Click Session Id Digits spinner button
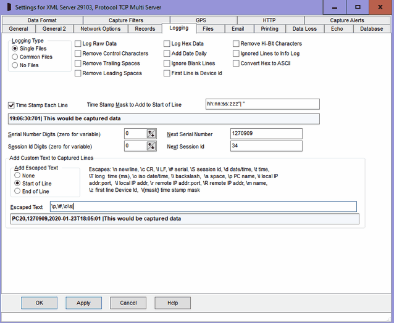The image size is (394, 323). point(151,146)
